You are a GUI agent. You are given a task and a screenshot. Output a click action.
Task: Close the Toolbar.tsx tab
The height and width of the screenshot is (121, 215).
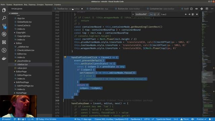tap(82, 9)
